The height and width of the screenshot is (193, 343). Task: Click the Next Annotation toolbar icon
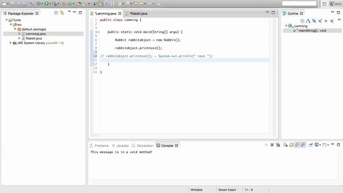click(119, 4)
